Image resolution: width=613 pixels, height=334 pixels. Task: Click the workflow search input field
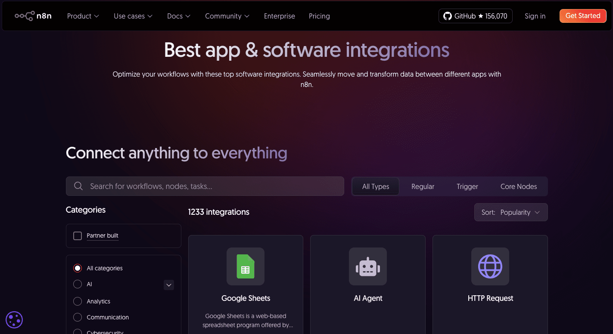pos(205,186)
